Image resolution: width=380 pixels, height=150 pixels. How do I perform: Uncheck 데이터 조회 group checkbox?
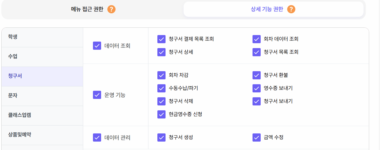coord(97,46)
